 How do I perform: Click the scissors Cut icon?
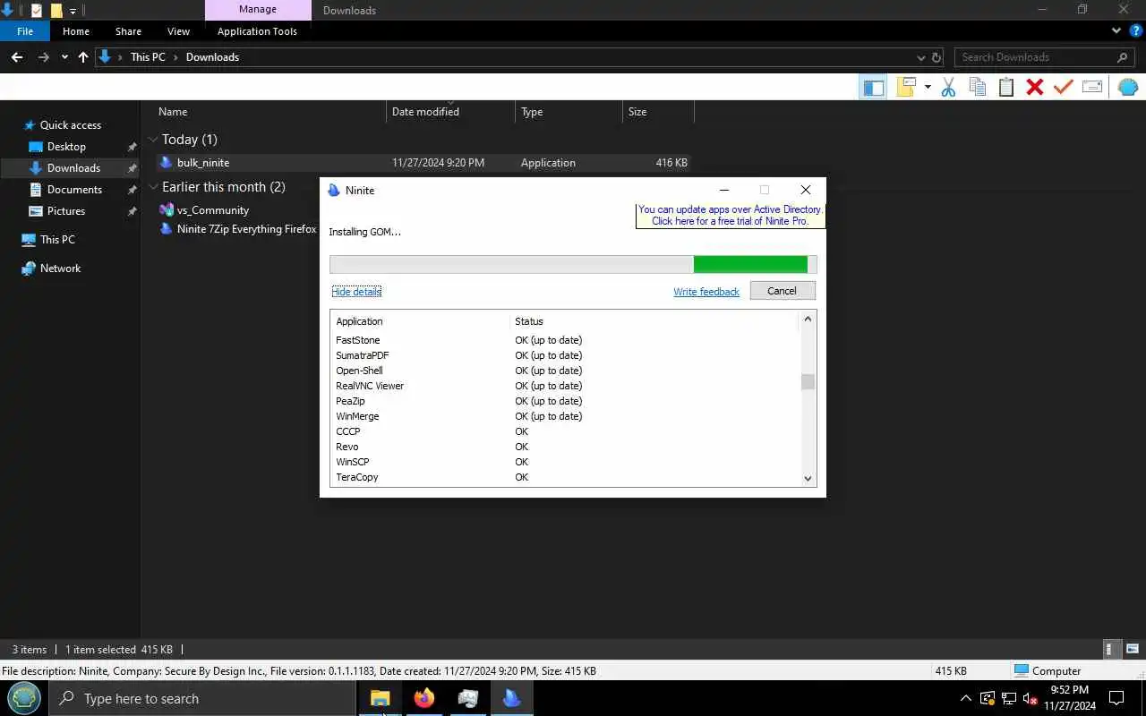(x=949, y=87)
